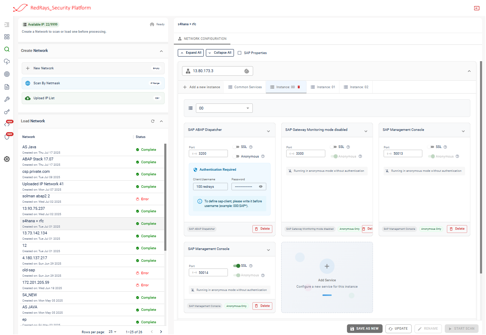Tick the SAP Properties checkbox

pyautogui.click(x=240, y=53)
